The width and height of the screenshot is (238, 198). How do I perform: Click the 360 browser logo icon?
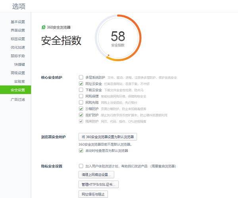[x=43, y=27]
